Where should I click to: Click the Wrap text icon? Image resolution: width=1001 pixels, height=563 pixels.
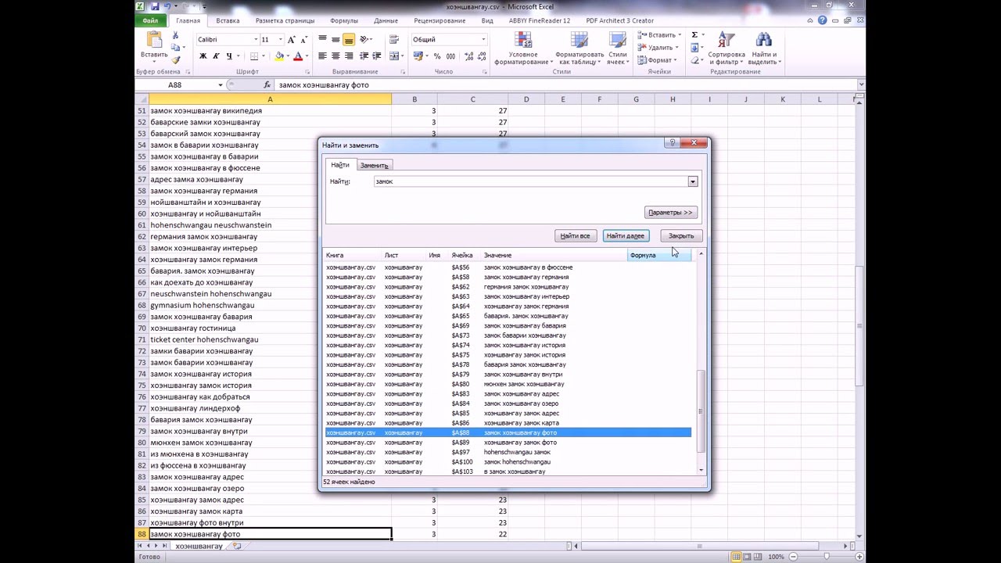(394, 39)
